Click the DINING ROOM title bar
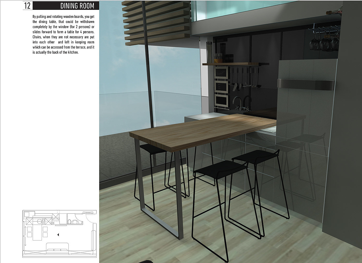 coord(77,6)
